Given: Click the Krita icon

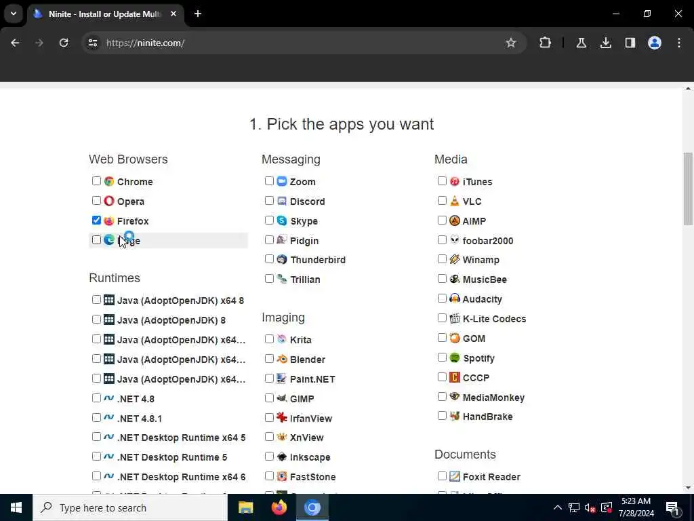Looking at the screenshot, I should pyautogui.click(x=282, y=339).
